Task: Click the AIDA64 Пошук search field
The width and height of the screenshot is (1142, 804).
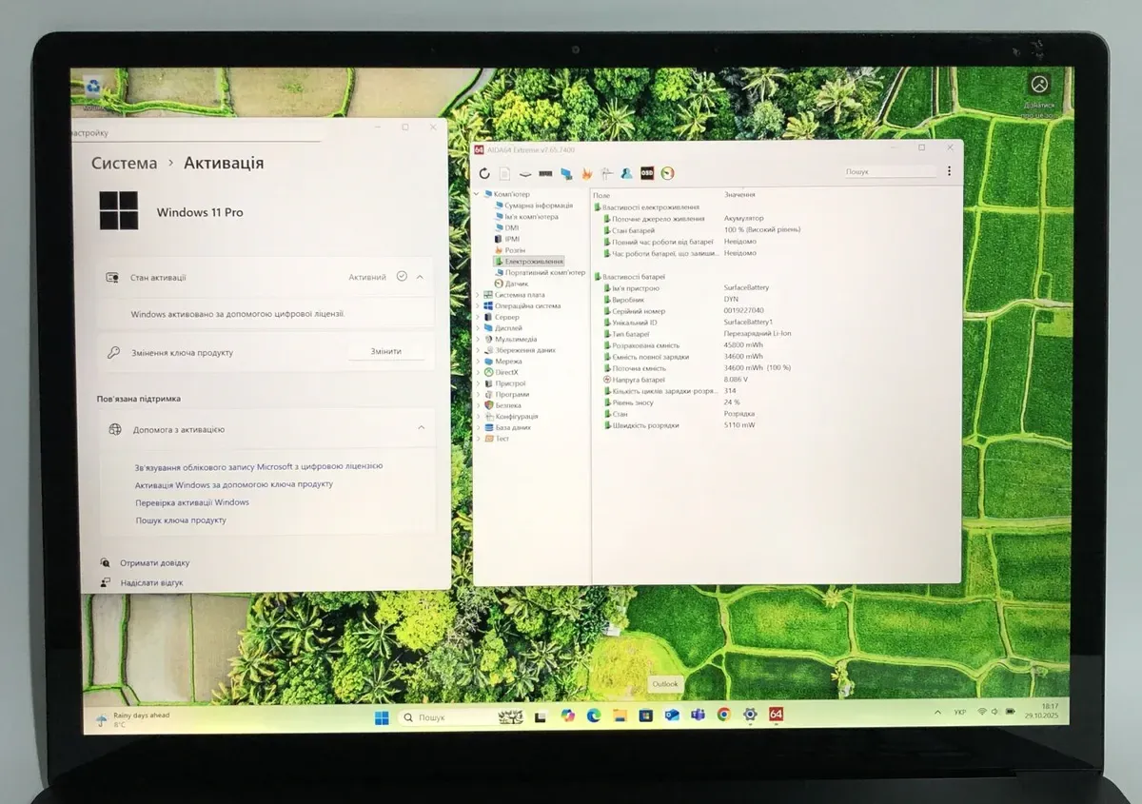Action: tap(890, 172)
